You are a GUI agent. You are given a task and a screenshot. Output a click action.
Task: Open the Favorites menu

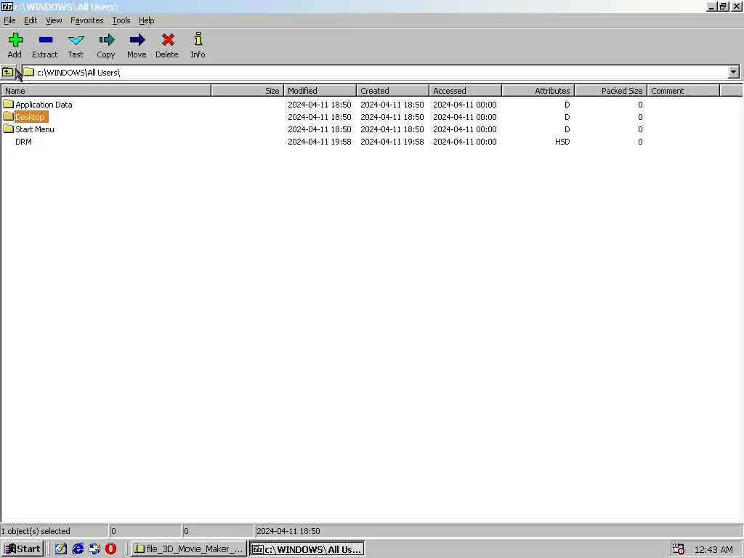click(x=87, y=20)
